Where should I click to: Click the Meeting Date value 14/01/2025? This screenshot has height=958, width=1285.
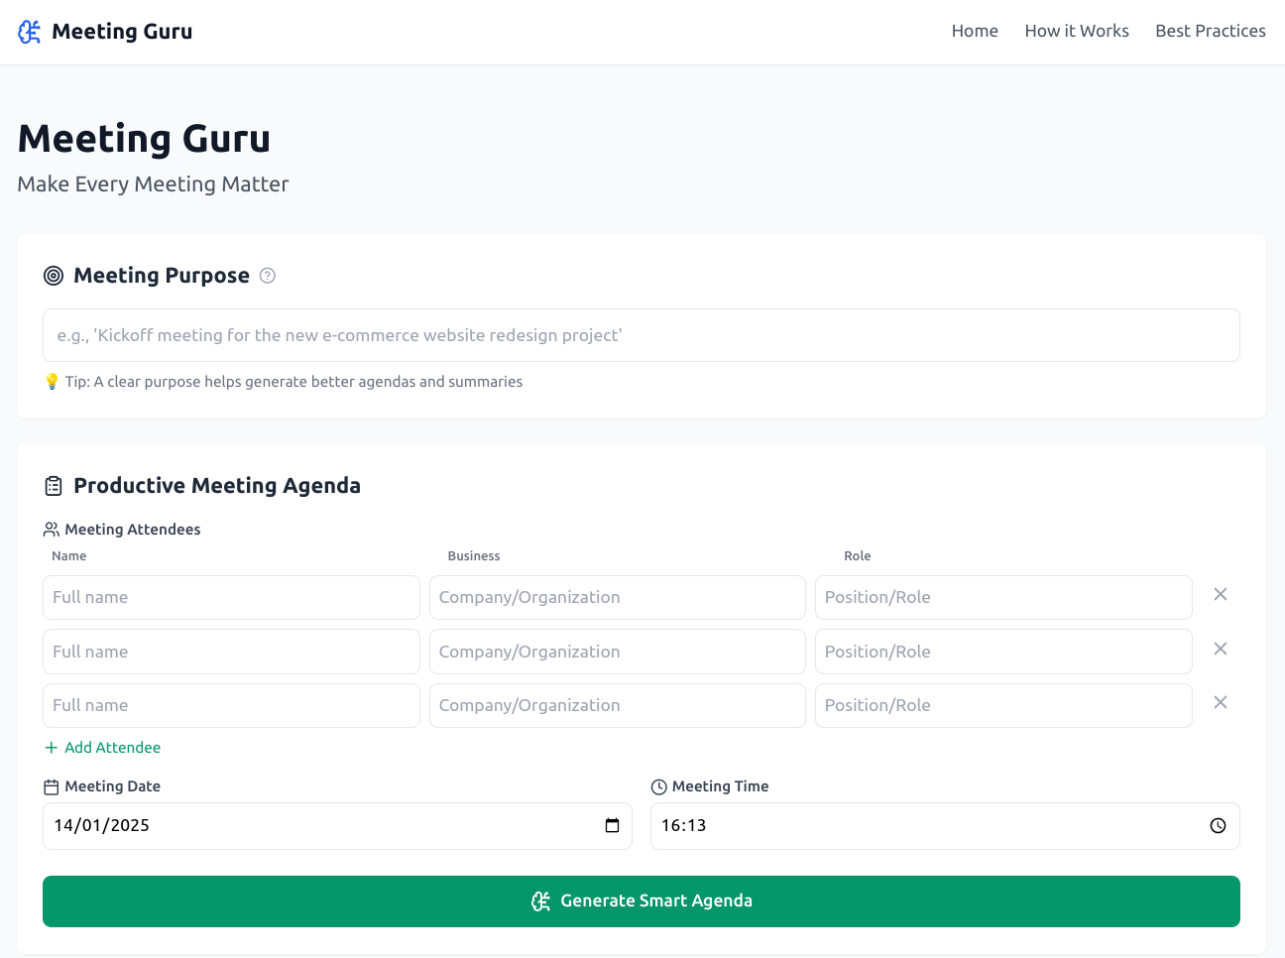click(102, 826)
